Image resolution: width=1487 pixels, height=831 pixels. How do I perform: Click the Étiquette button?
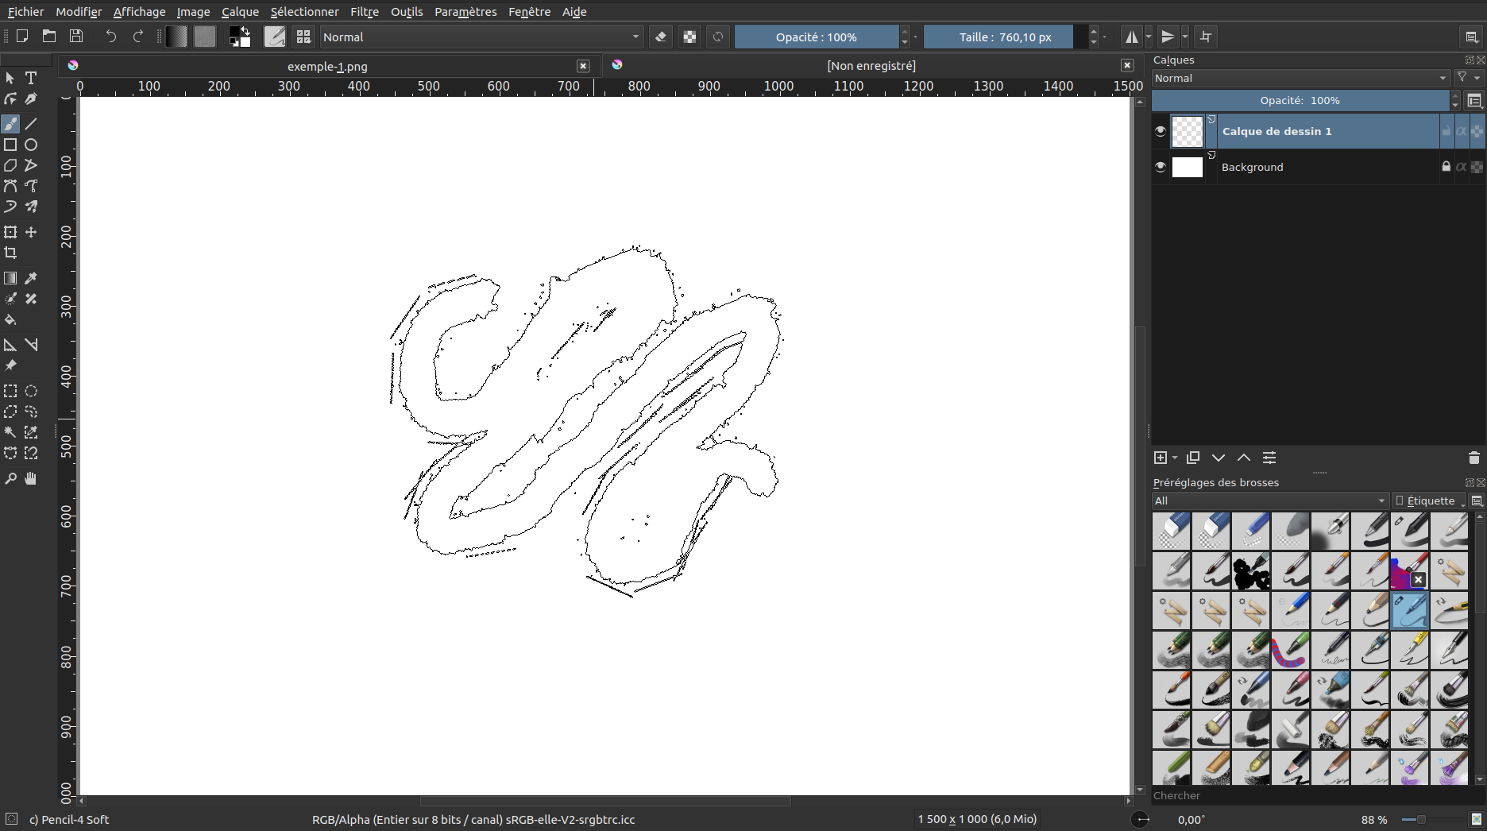coord(1430,501)
